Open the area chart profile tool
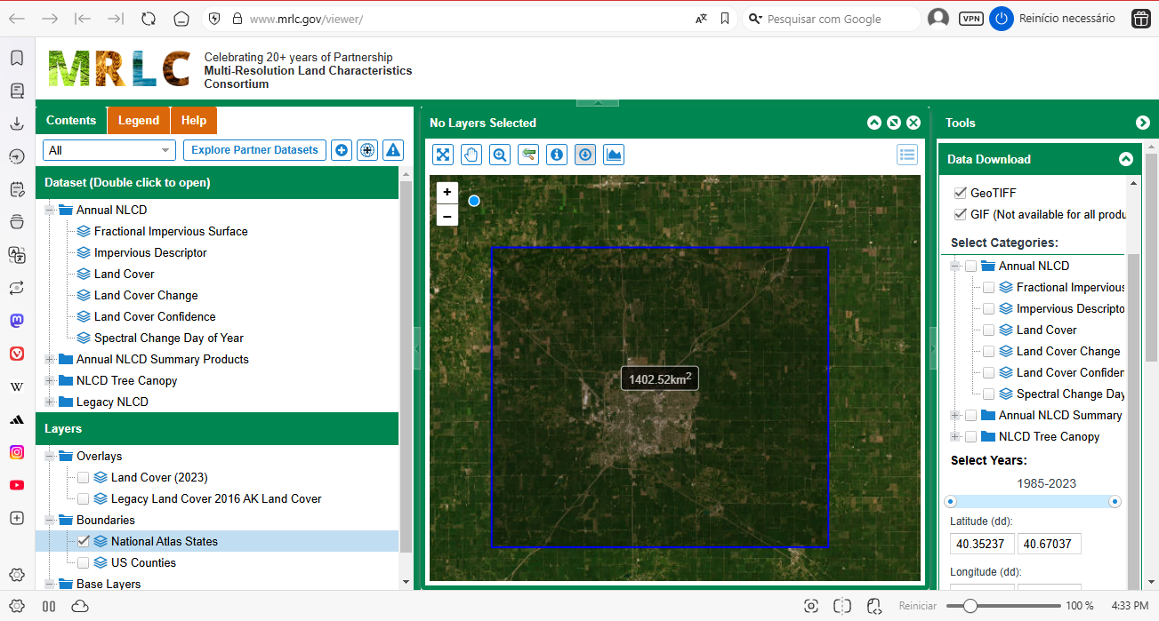This screenshot has height=621, width=1159. [x=614, y=155]
